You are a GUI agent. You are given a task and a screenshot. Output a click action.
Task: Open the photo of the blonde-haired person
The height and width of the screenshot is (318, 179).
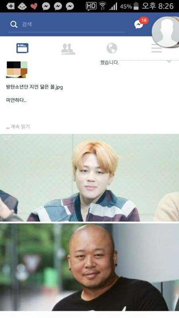89,178
